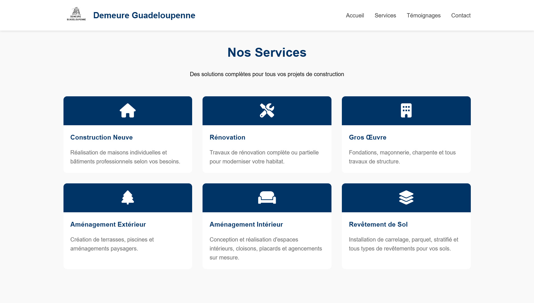Click the house icon on Construction Neuve card
The width and height of the screenshot is (534, 303).
tap(128, 111)
